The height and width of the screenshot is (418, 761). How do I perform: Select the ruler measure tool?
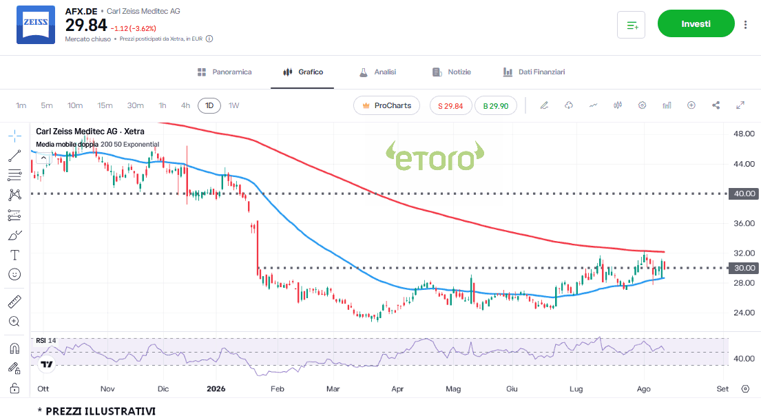[14, 302]
